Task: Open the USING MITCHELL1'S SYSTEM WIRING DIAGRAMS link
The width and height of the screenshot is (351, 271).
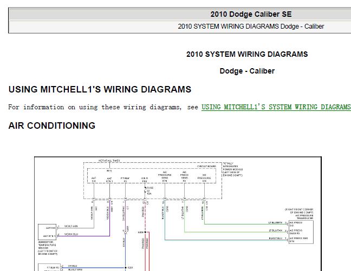Action: click(x=276, y=107)
